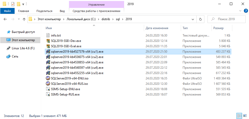Image resolution: width=249 pixels, height=119 pixels.
Task: Click the SQLServer2019-x64-RUS.iso disc icon
Action: click(x=48, y=84)
